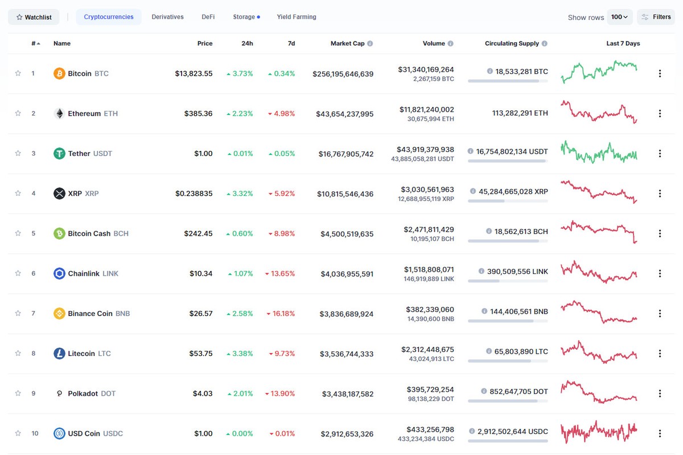Open the Show rows dropdown
This screenshot has width=683, height=455.
tap(620, 17)
